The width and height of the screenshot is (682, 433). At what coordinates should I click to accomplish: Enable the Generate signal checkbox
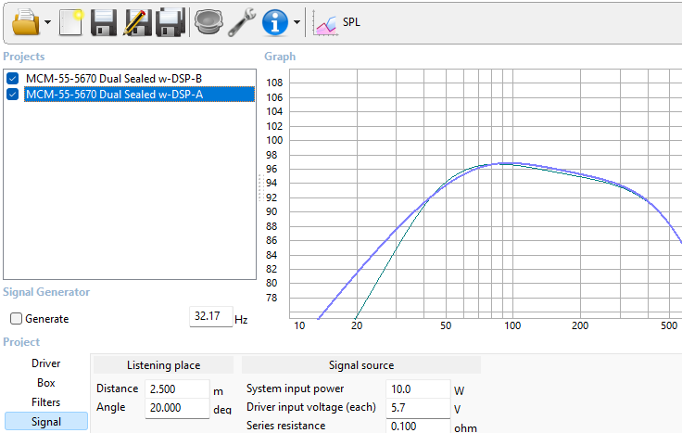pyautogui.click(x=16, y=319)
